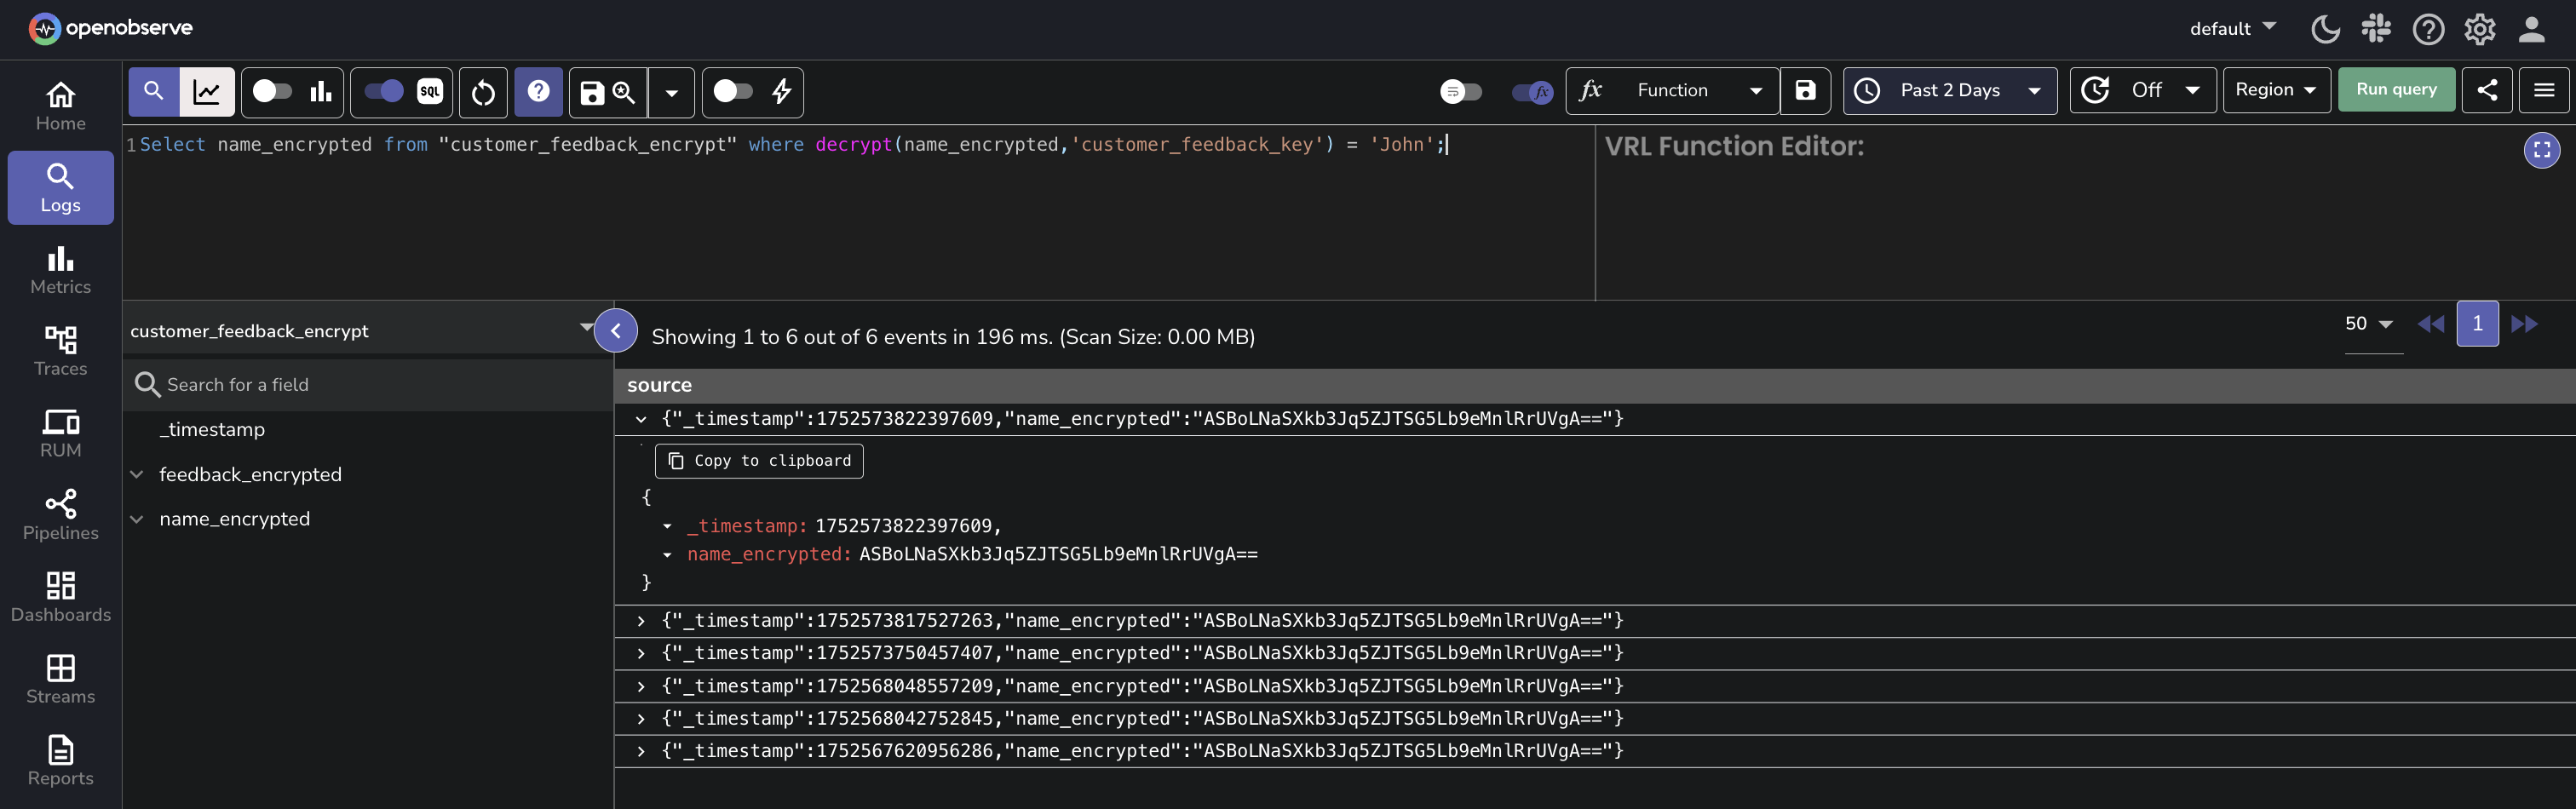
Task: Toggle the VRL function editor switch
Action: point(1530,92)
